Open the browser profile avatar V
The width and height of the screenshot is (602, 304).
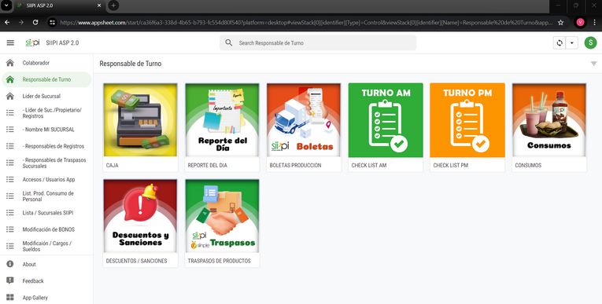pos(580,22)
